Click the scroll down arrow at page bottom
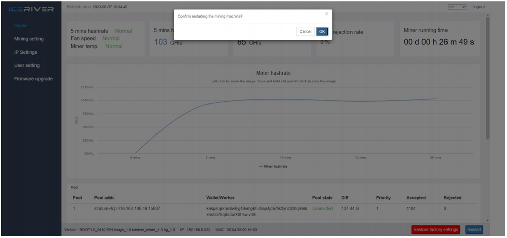The width and height of the screenshot is (507, 238). click(x=487, y=220)
